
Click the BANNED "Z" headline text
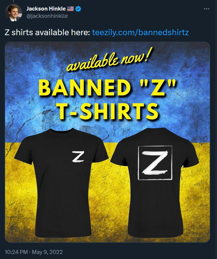click(107, 88)
